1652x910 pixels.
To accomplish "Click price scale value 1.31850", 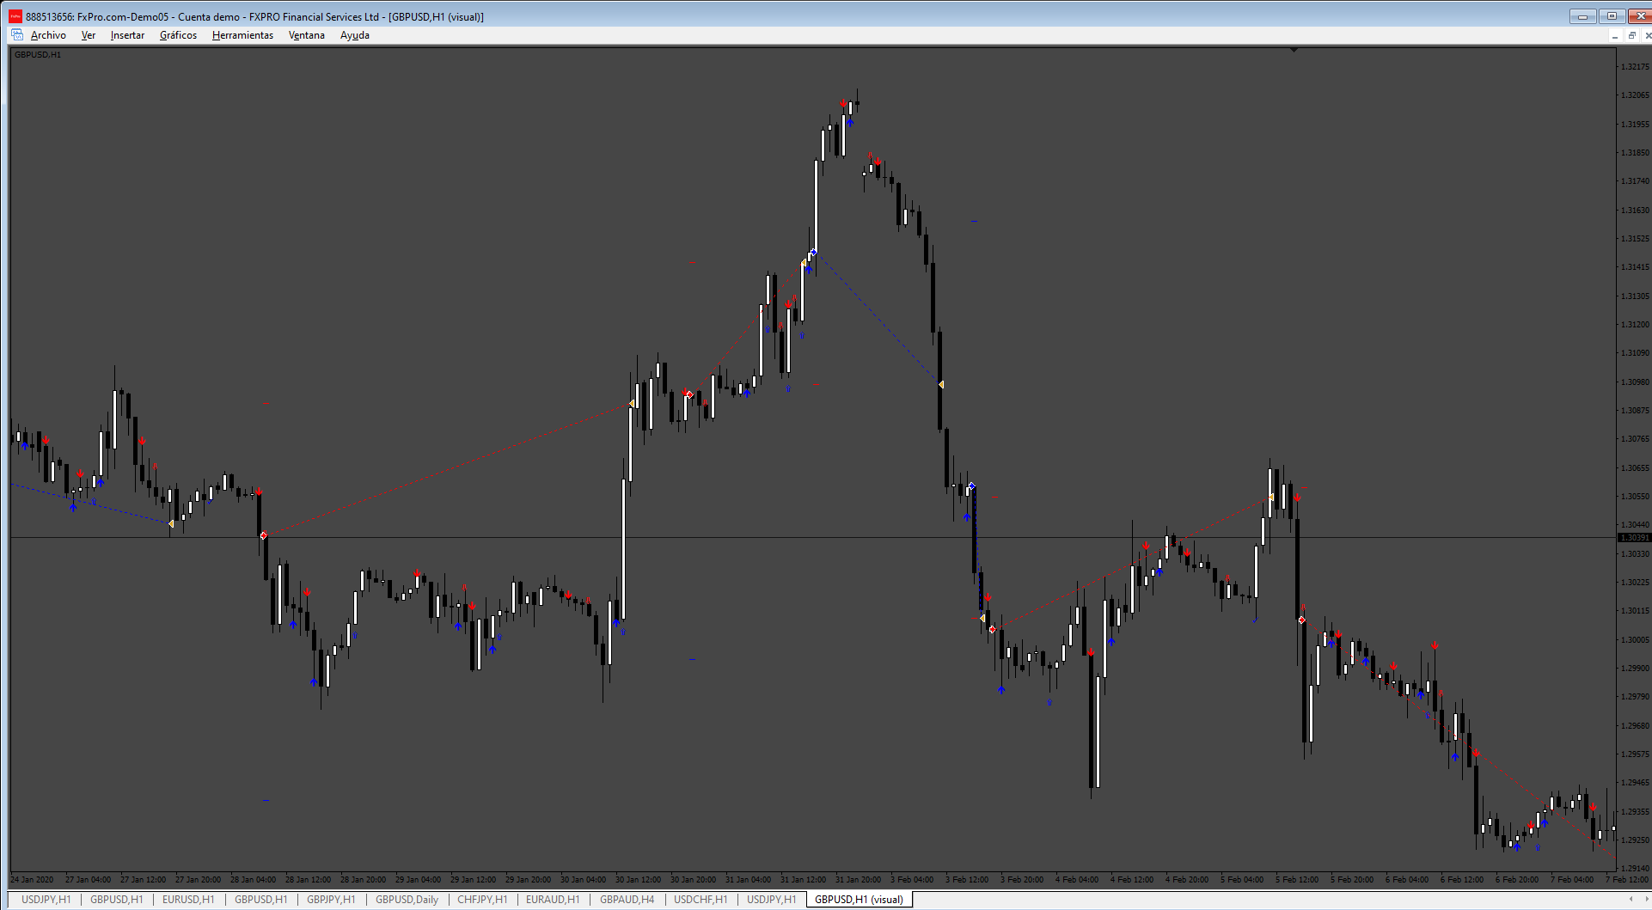I will click(x=1635, y=153).
